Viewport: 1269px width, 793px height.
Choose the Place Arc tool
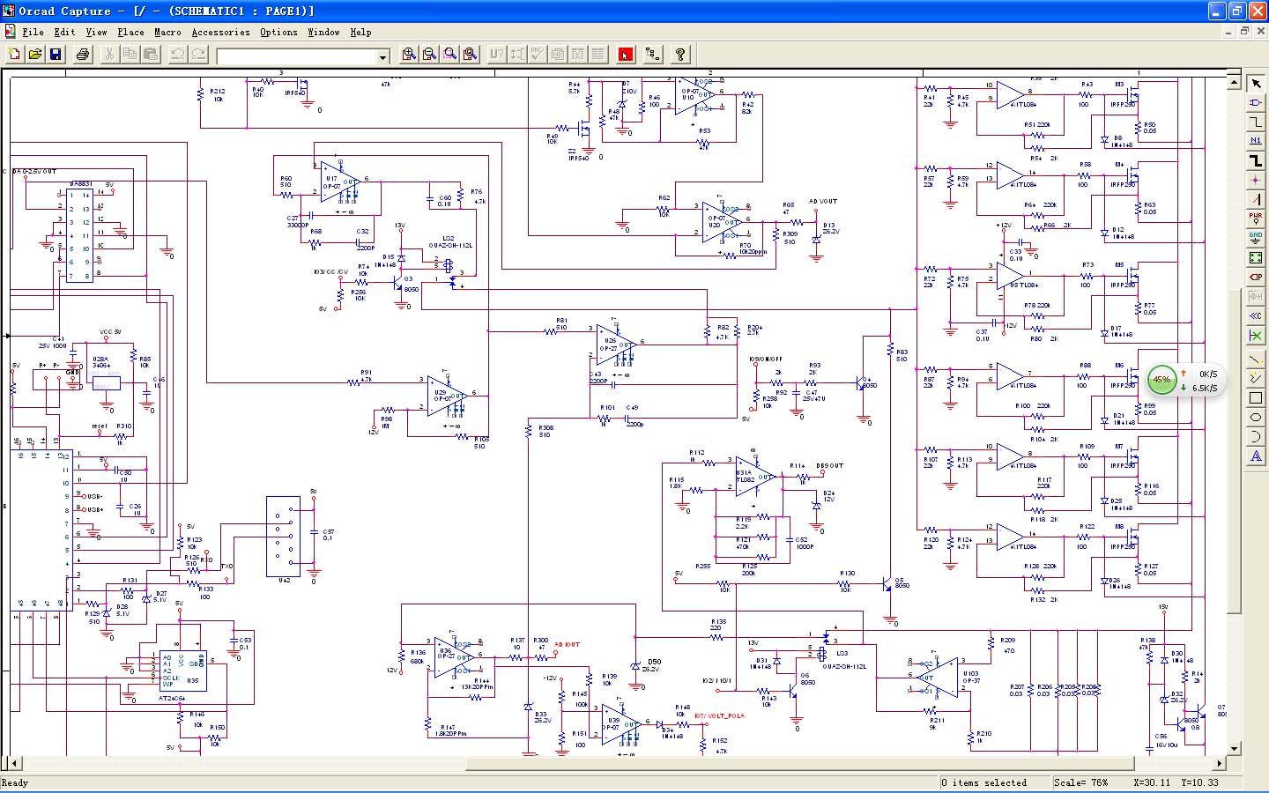[1256, 436]
